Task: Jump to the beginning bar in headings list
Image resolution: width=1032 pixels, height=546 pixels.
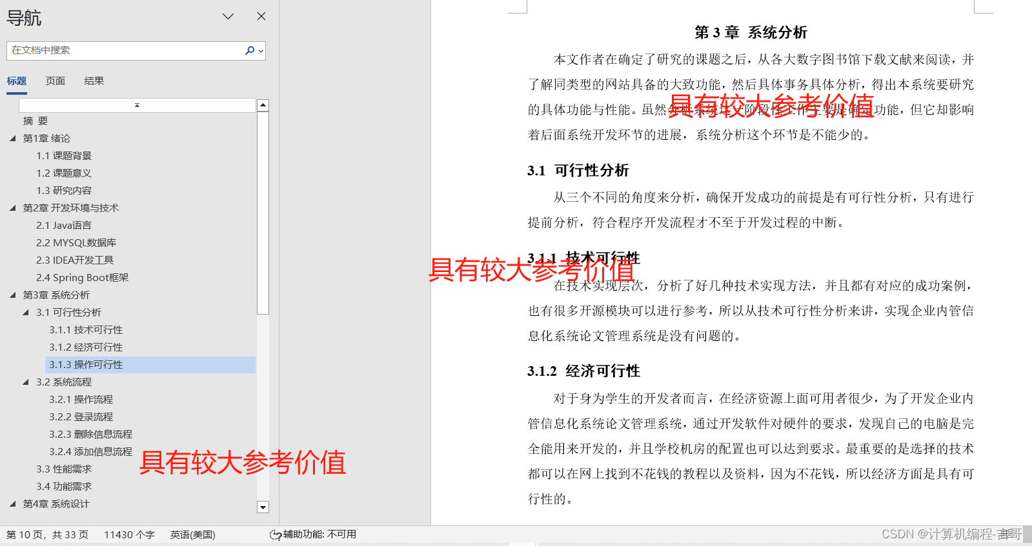Action: point(137,105)
